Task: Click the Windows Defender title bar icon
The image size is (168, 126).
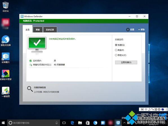Action: coord(22,16)
